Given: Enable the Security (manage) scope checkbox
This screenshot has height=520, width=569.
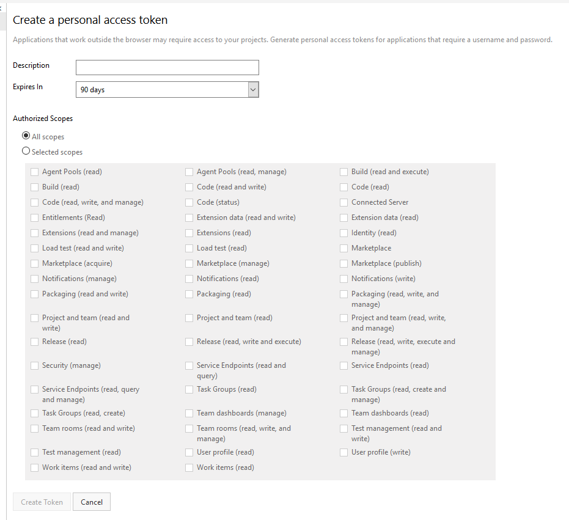Looking at the screenshot, I should point(35,366).
